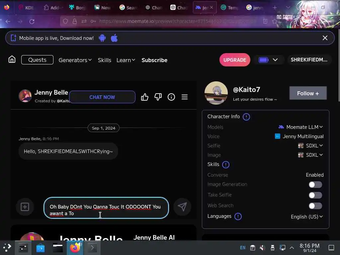The height and width of the screenshot is (255, 340).
Task: Expand the Generators menu
Action: [75, 60]
